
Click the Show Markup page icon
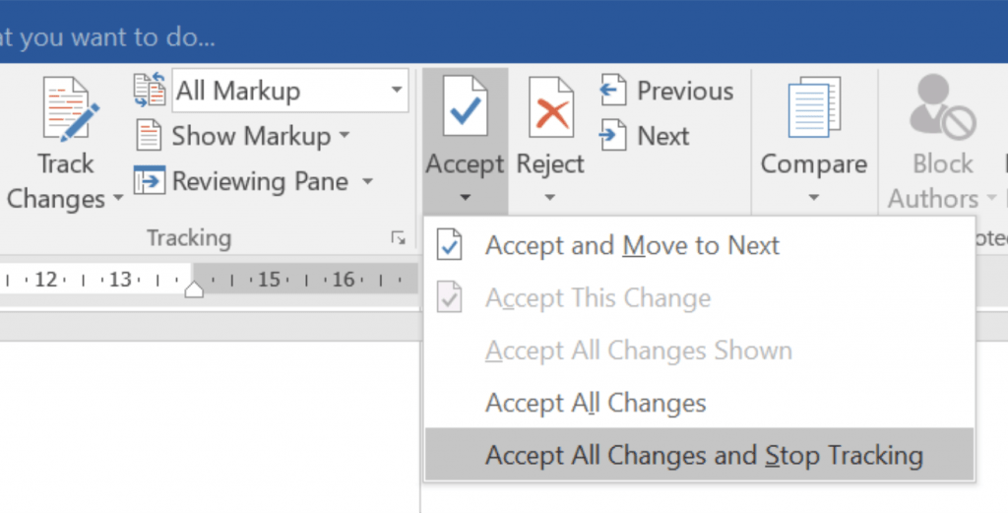(149, 136)
